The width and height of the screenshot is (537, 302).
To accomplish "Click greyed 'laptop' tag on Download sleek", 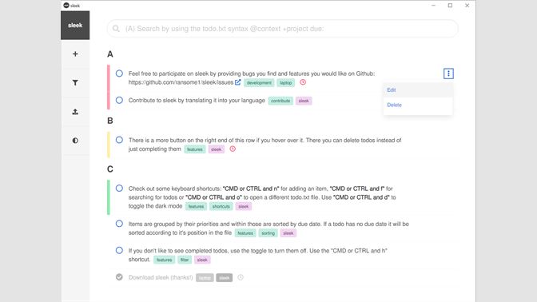I will (205, 278).
